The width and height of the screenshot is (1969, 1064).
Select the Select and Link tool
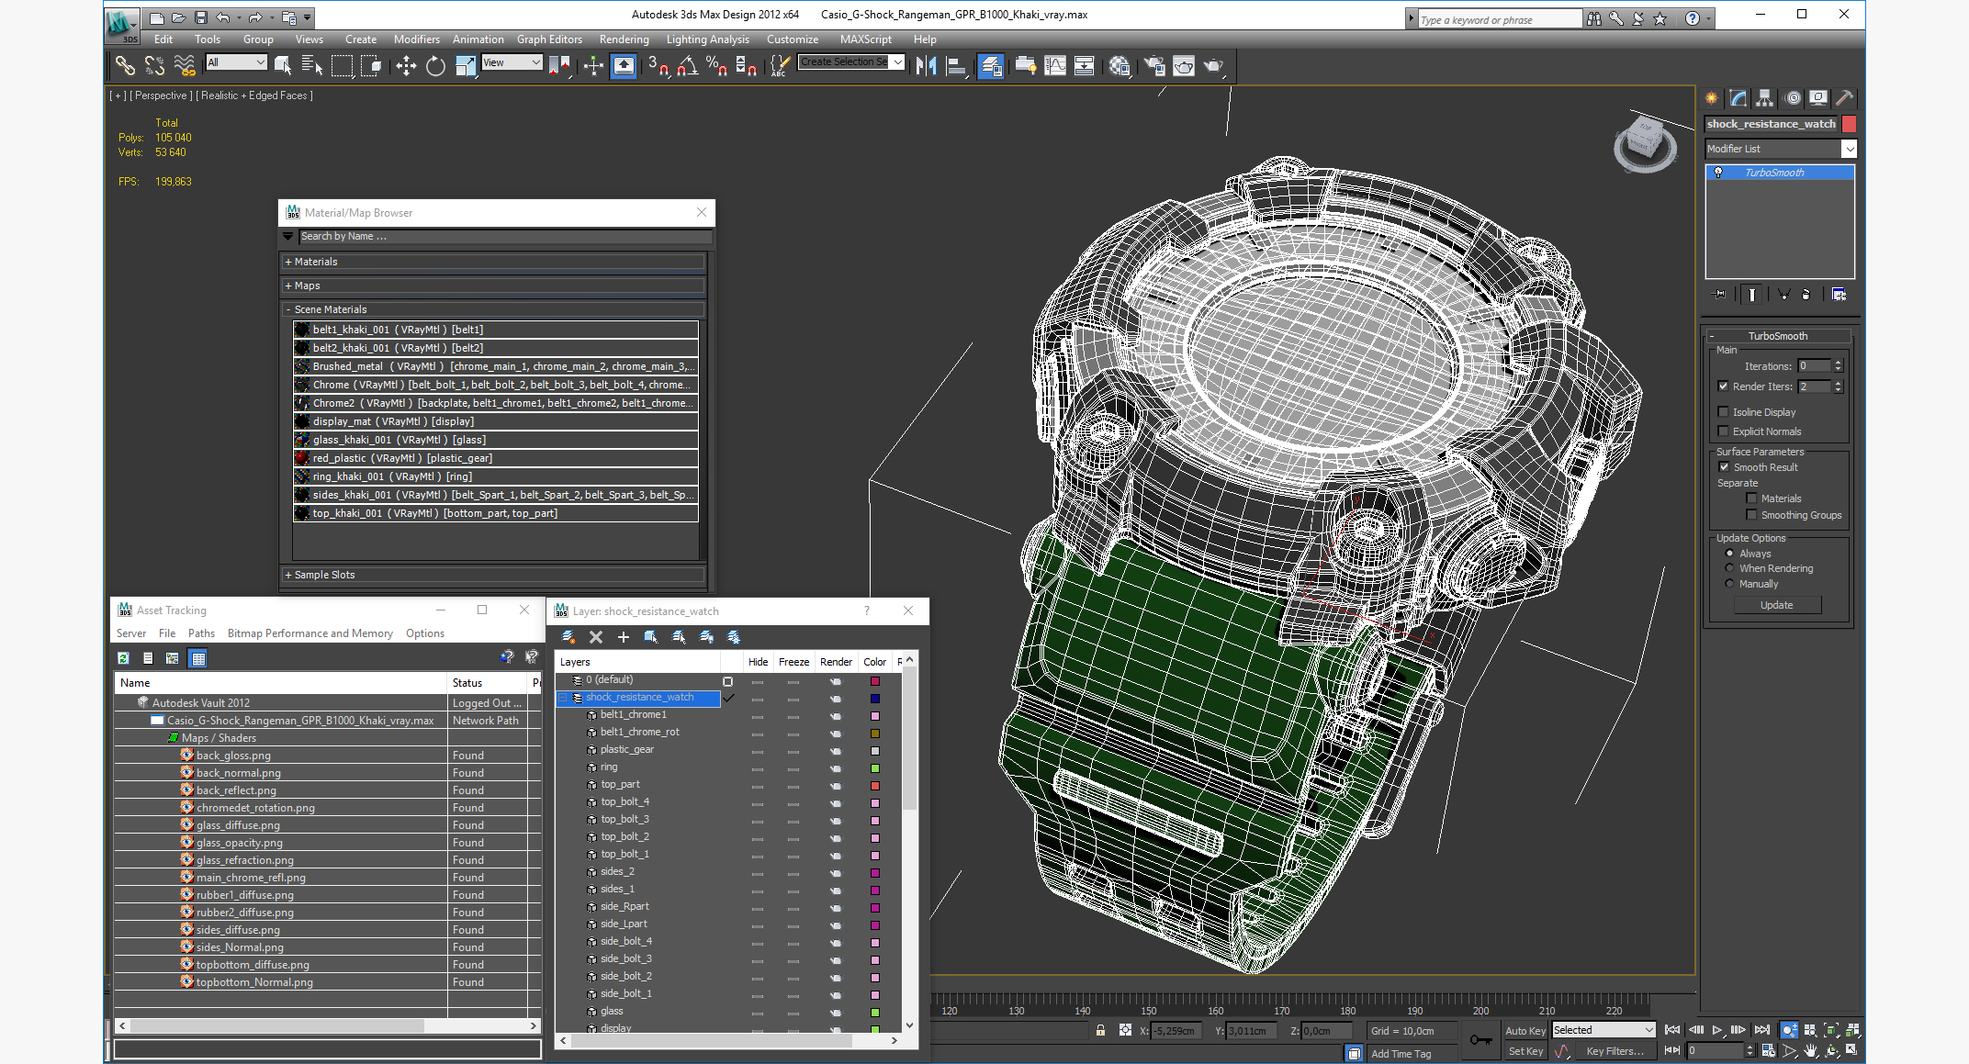click(124, 65)
